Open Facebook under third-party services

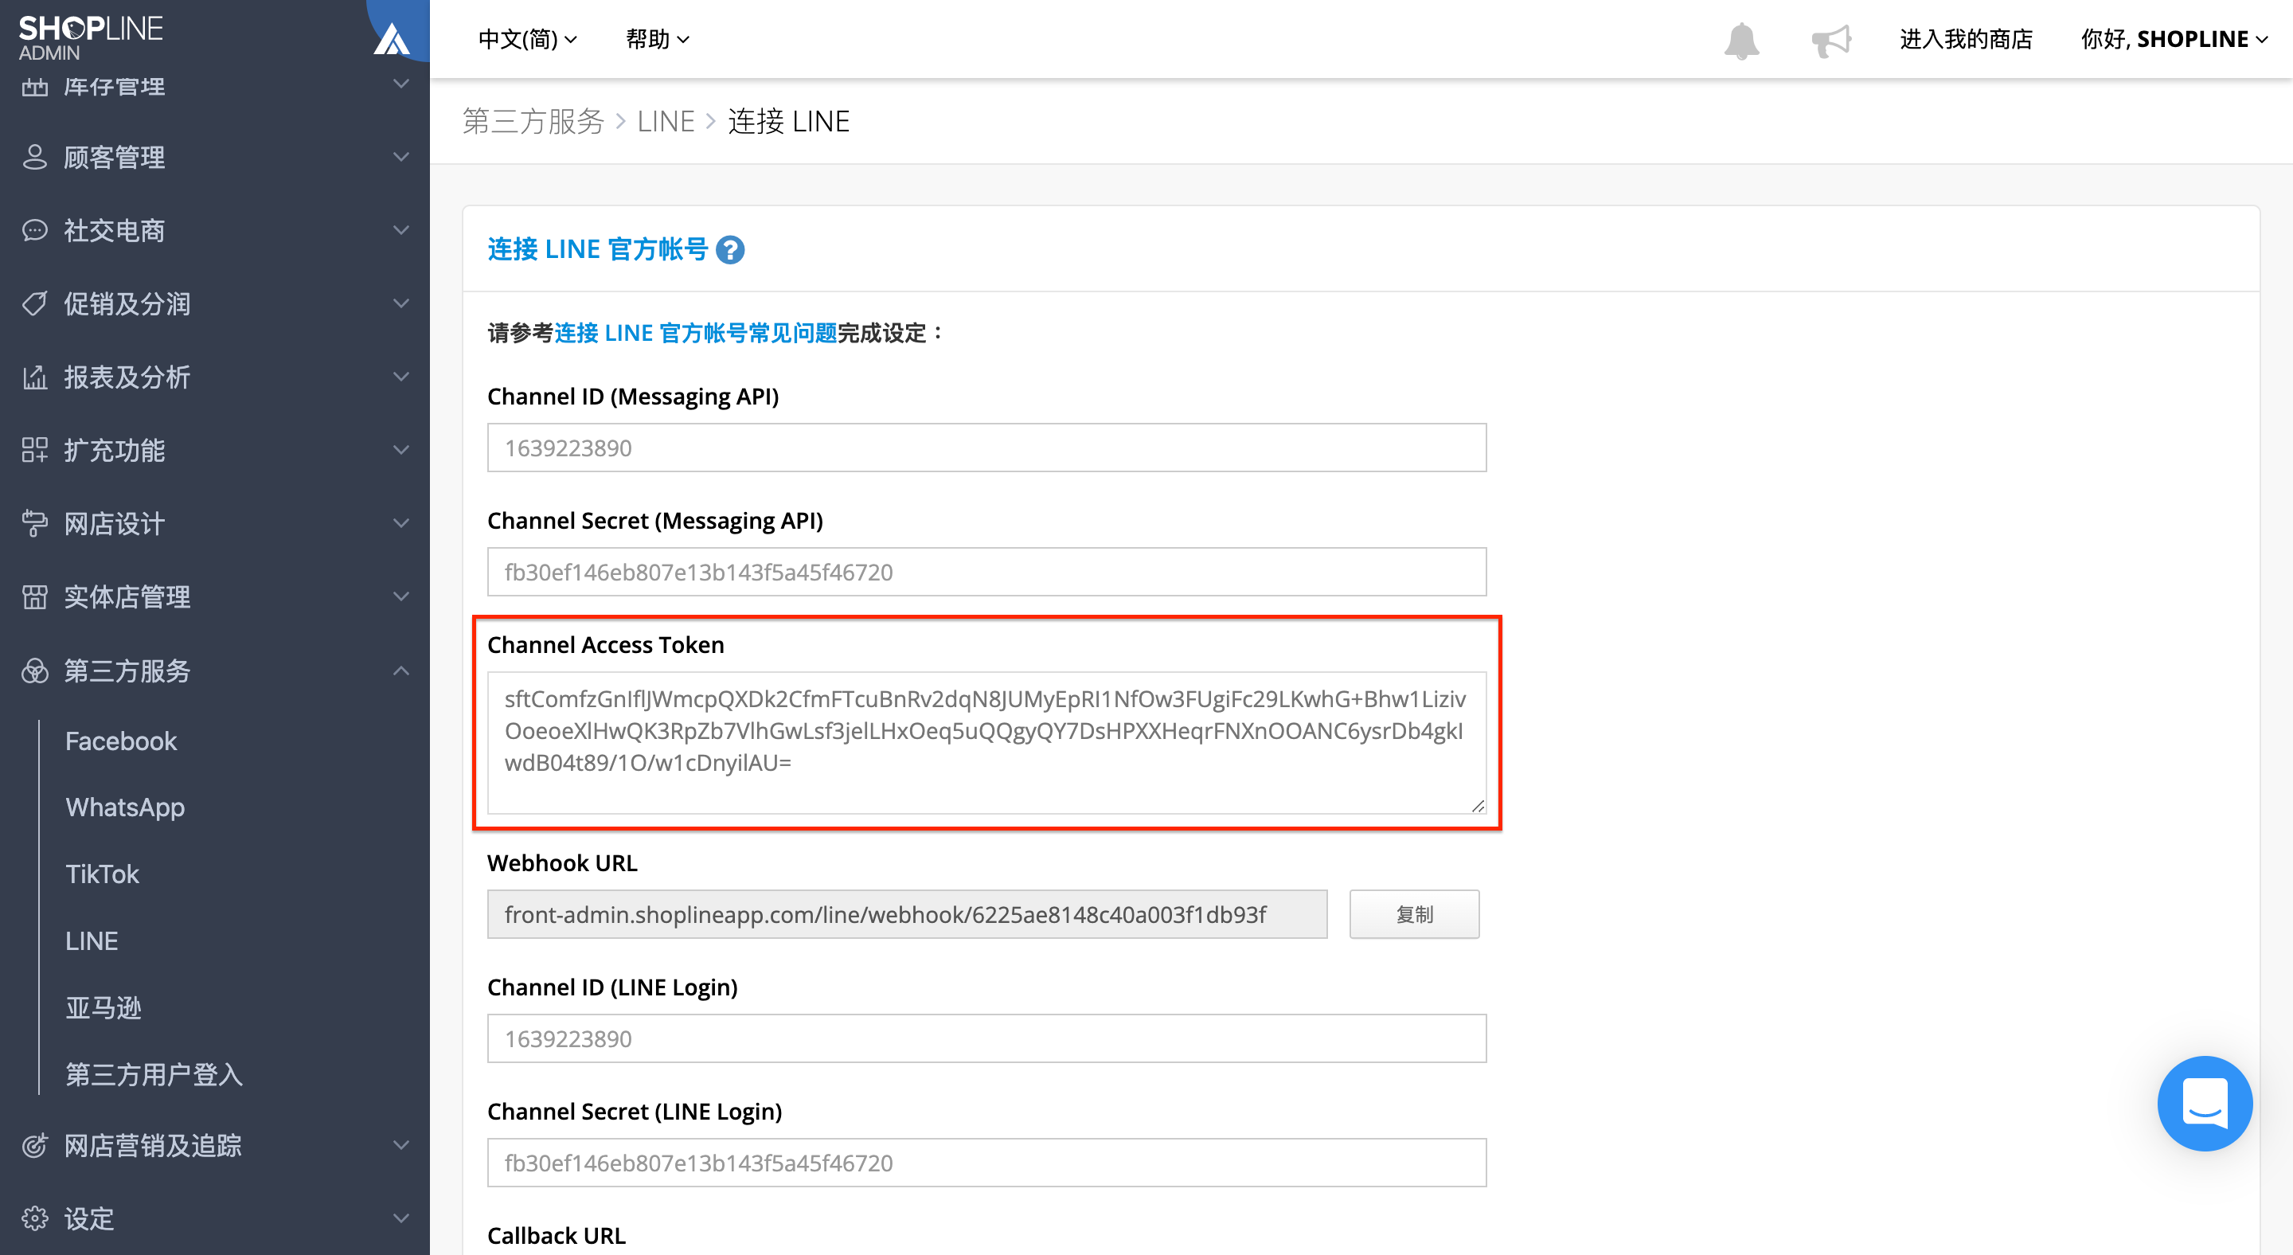point(121,741)
